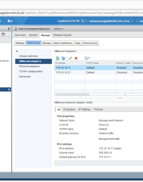Screen dimensions: 143x182
Task: Click the Management Network label value
Action: coord(111,120)
